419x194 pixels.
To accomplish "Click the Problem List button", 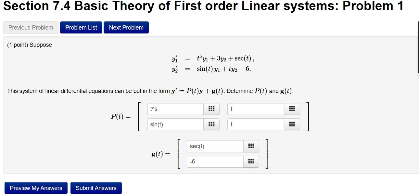I will [x=81, y=27].
